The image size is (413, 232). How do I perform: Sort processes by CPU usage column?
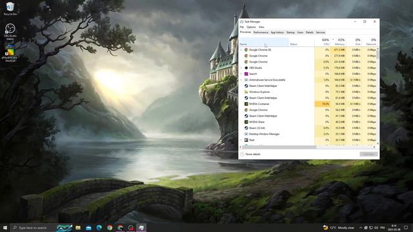click(323, 42)
